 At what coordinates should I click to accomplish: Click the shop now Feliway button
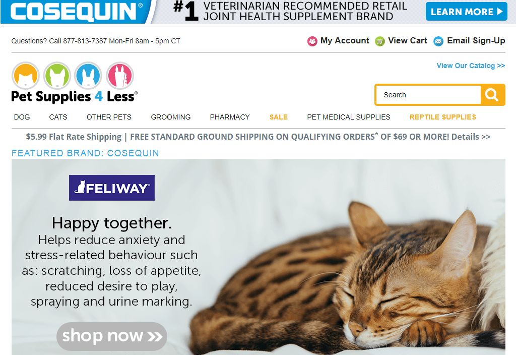pyautogui.click(x=112, y=336)
